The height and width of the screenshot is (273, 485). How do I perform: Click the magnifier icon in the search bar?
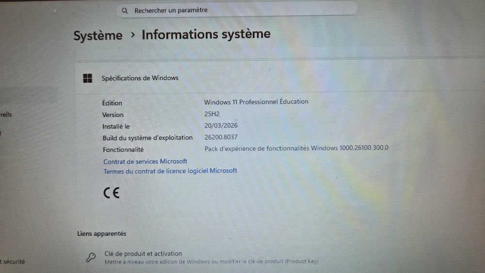point(125,10)
